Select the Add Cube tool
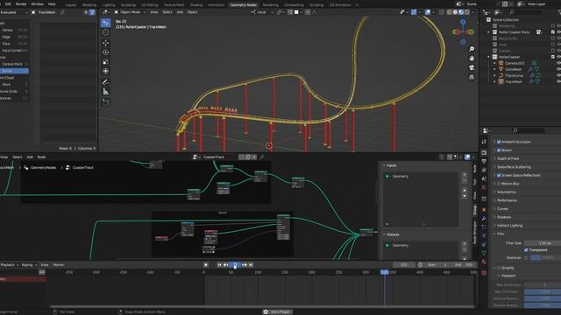The image size is (561, 315). tap(105, 102)
